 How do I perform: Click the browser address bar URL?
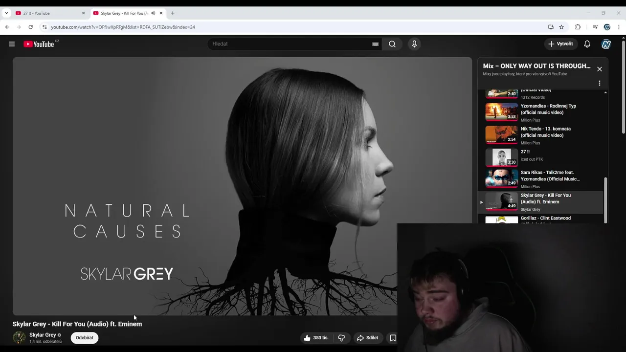coord(123,27)
